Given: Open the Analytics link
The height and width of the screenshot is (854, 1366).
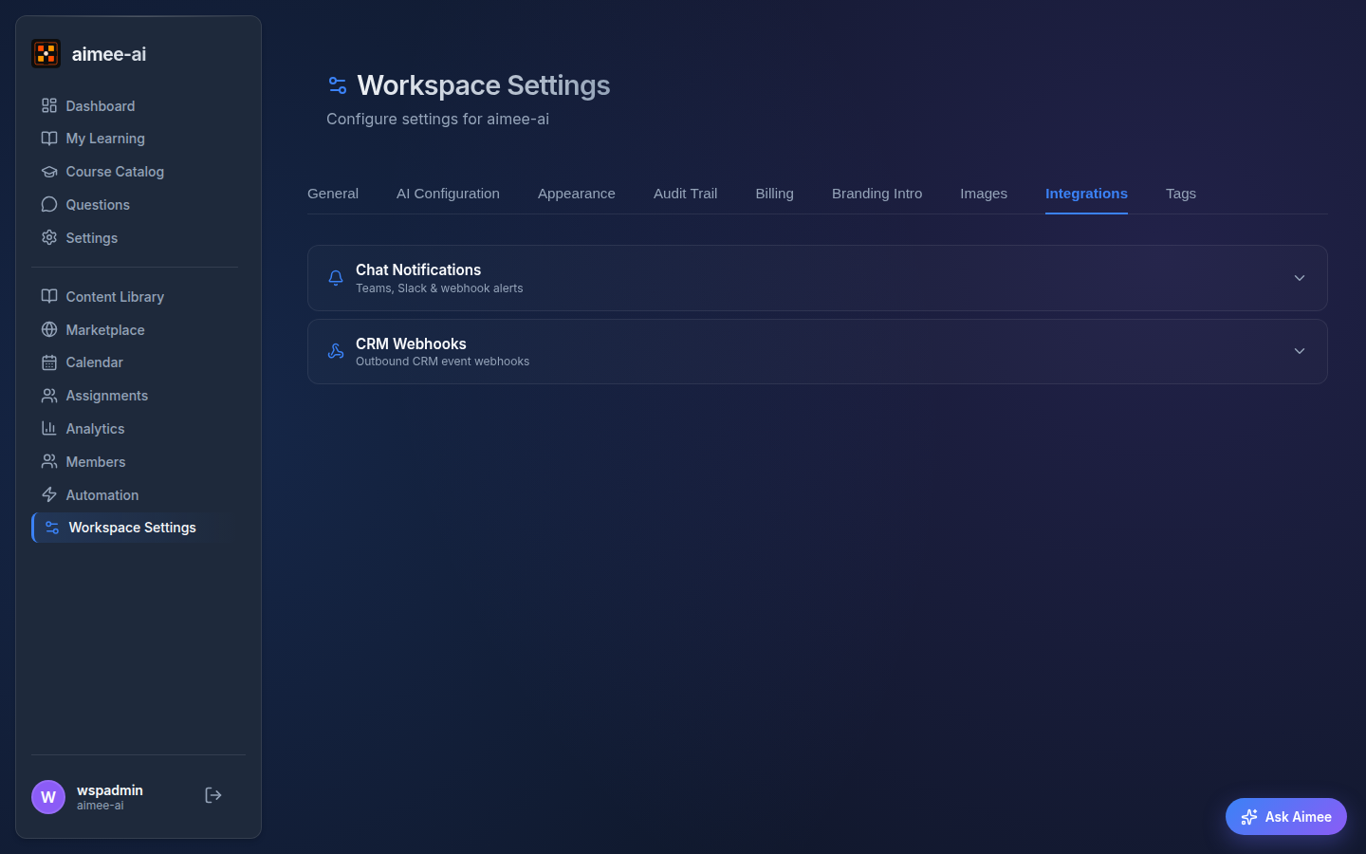Looking at the screenshot, I should tap(135, 429).
